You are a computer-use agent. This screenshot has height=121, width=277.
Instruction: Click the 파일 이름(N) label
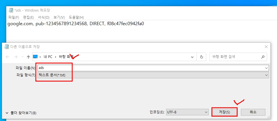pyautogui.click(x=26, y=68)
